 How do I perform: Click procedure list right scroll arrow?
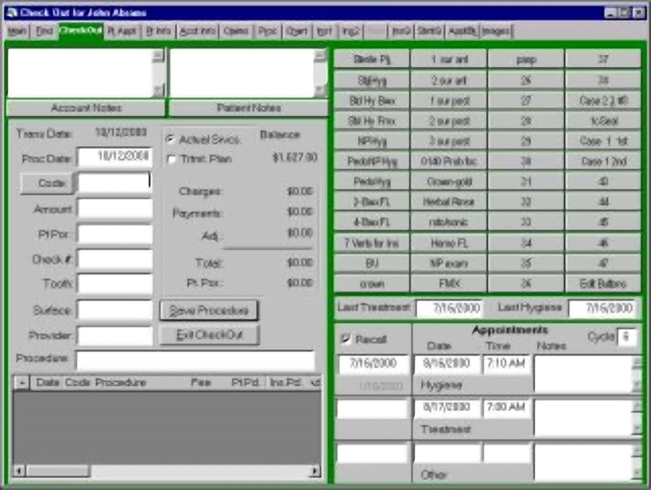[x=315, y=471]
